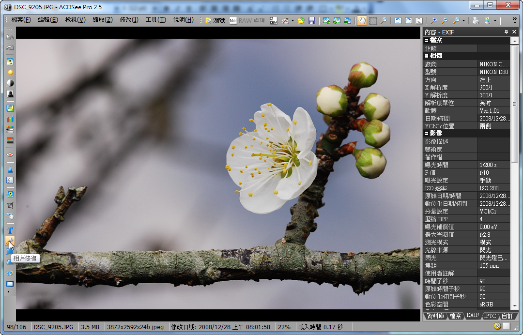Switch to the IPTC tab
The width and height of the screenshot is (523, 335).
(x=490, y=316)
